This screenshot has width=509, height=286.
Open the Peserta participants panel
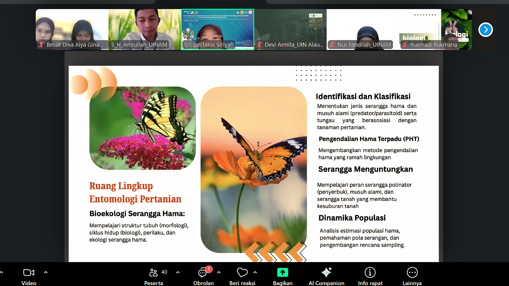(153, 272)
